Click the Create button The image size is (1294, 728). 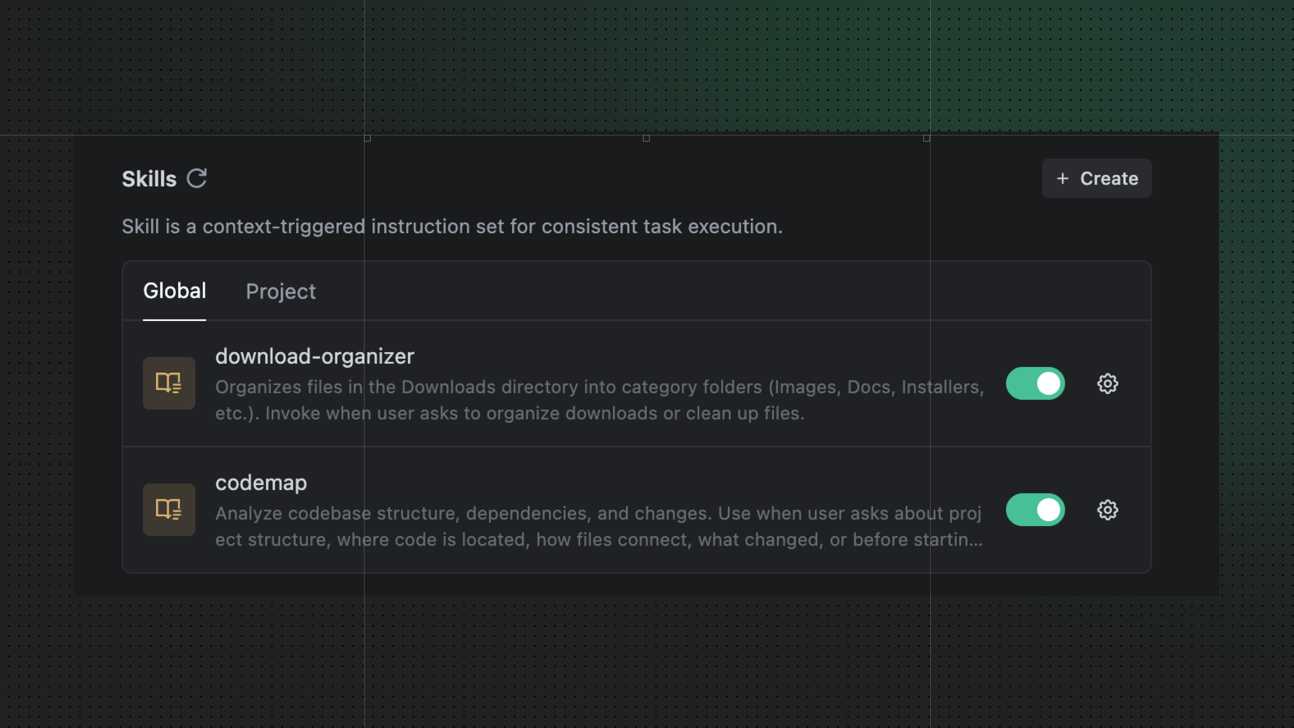pyautogui.click(x=1097, y=178)
